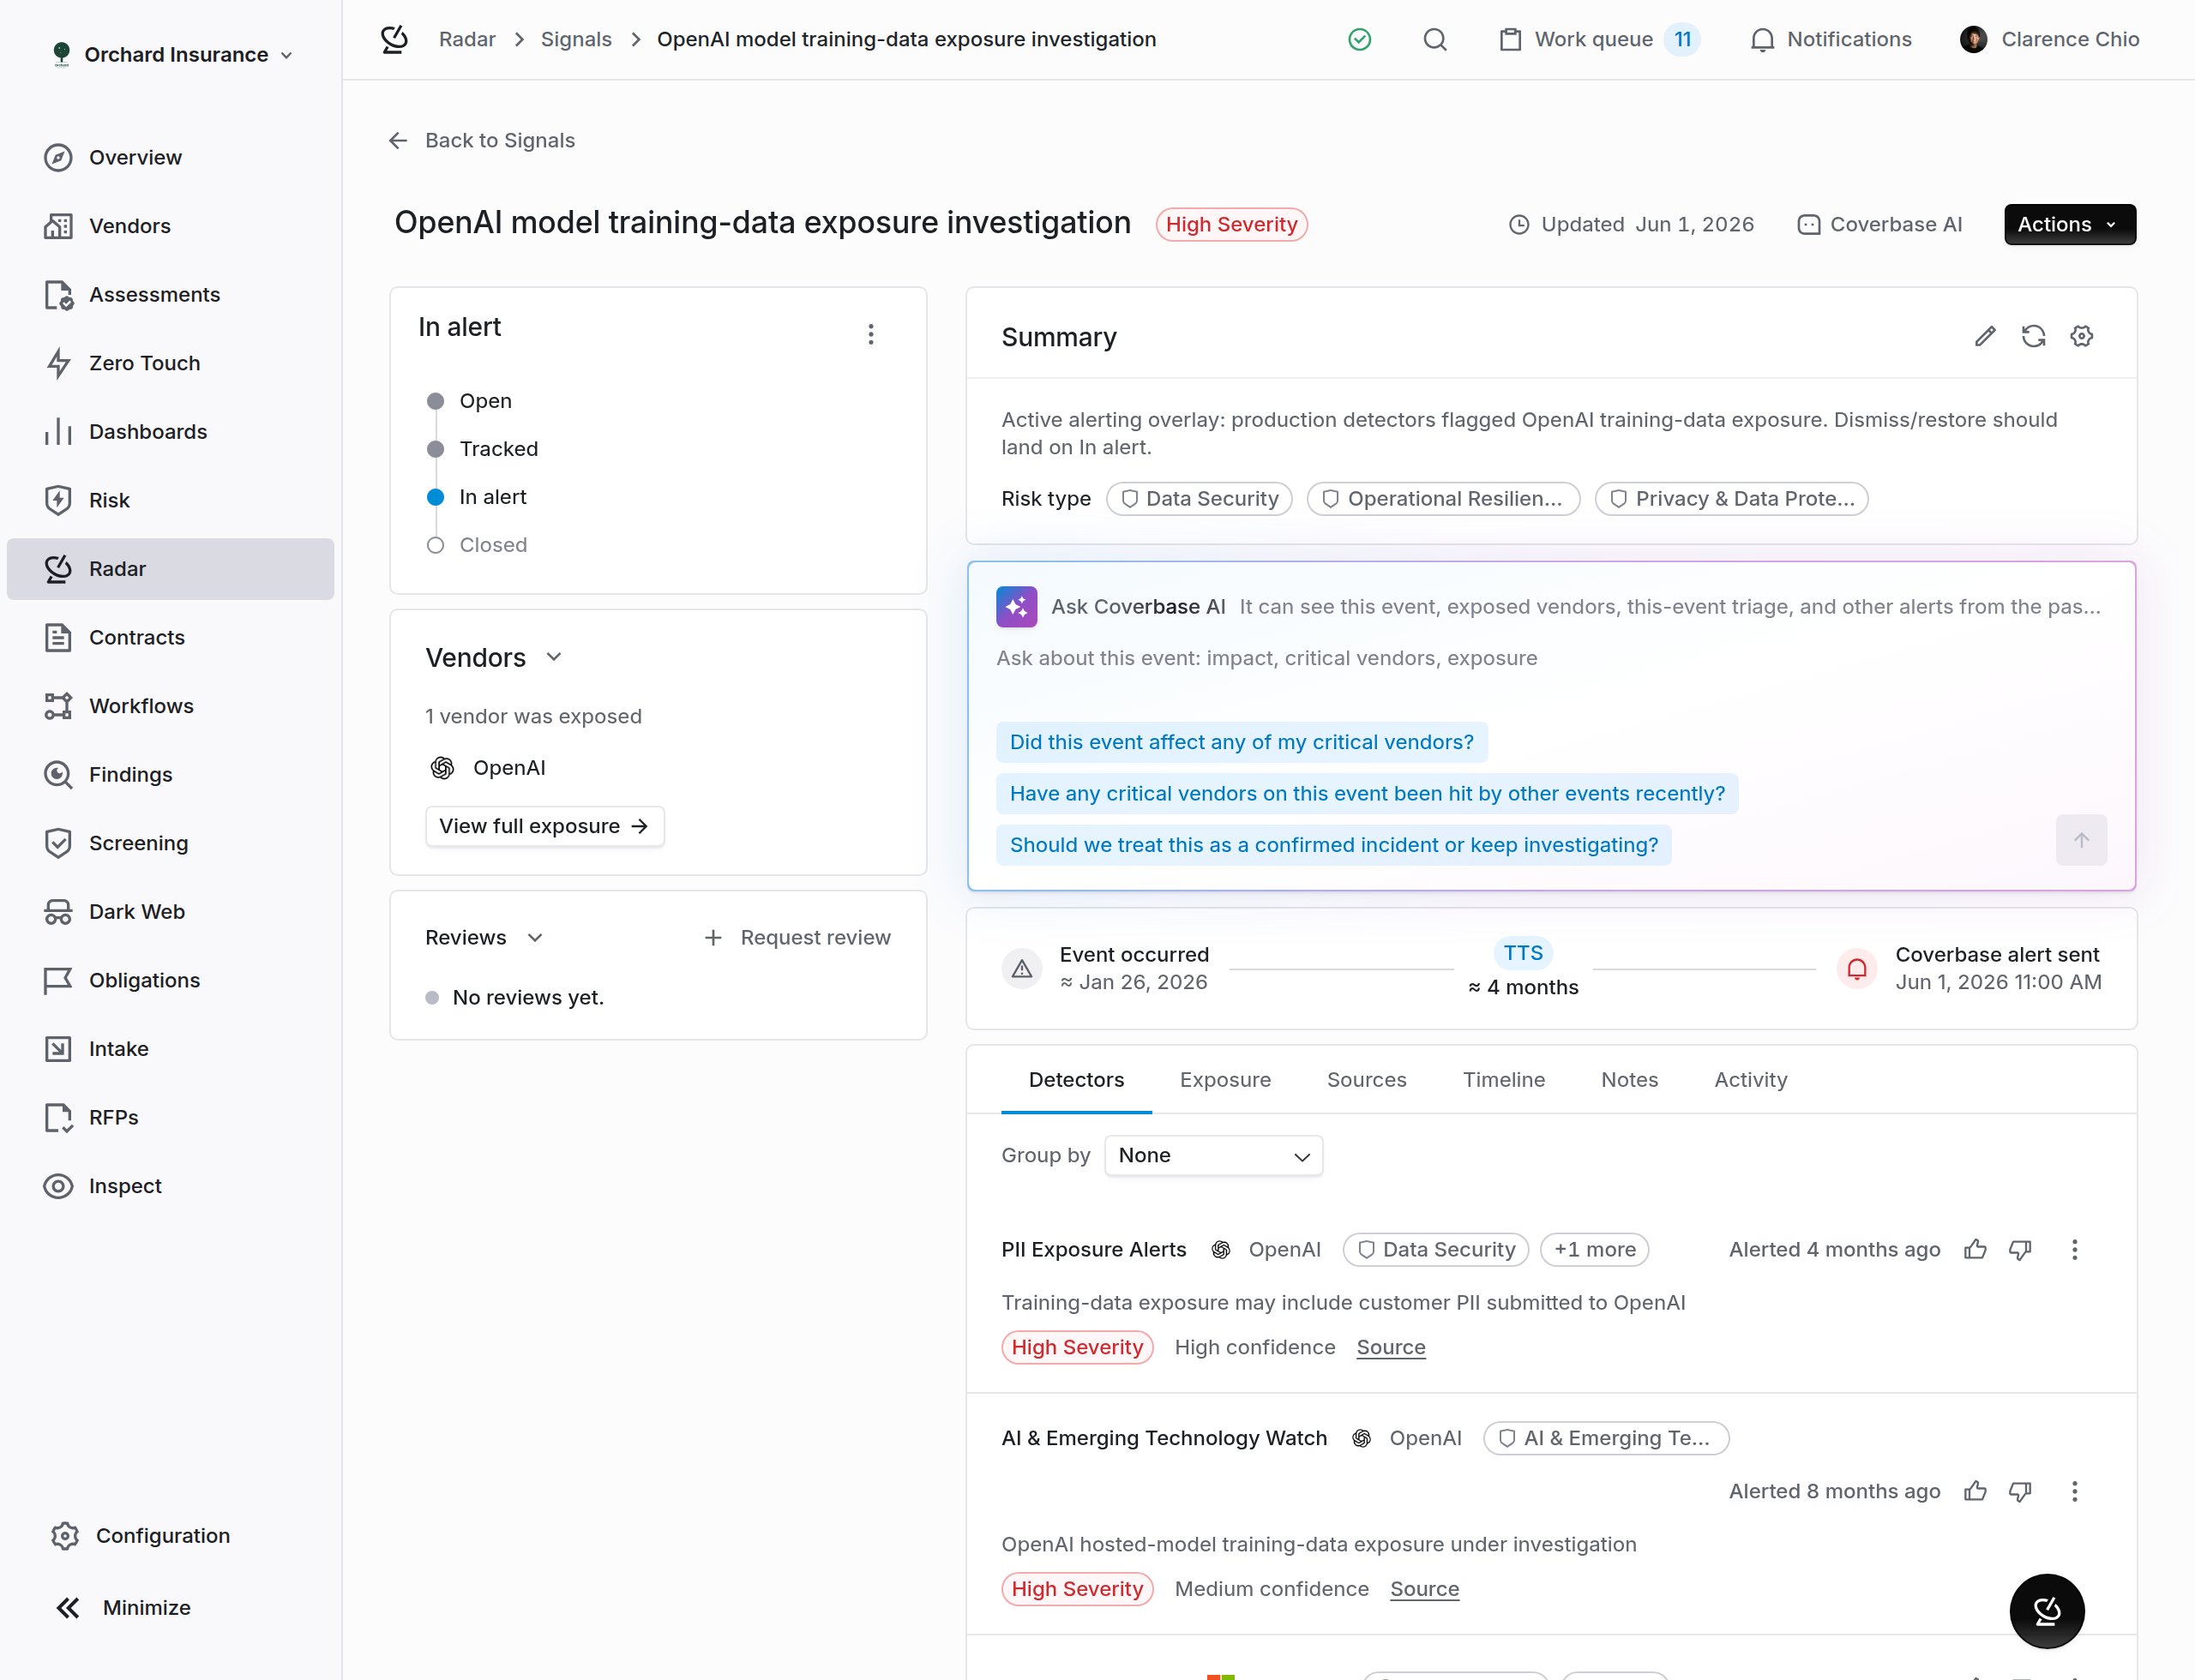2195x1680 pixels.
Task: Thumbs down the PII Exposure Alerts detector
Action: (x=2021, y=1249)
